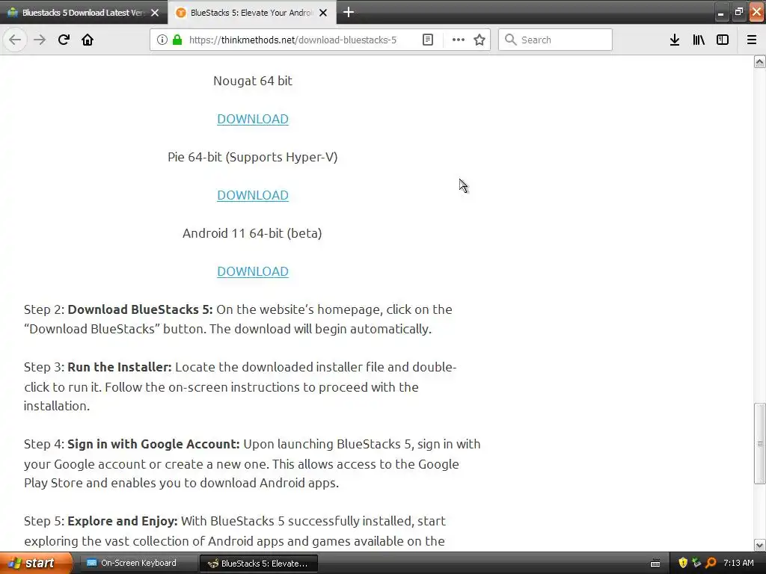This screenshot has width=766, height=574.
Task: Download the Pie 64-bit Hyper-V version
Action: [x=253, y=195]
